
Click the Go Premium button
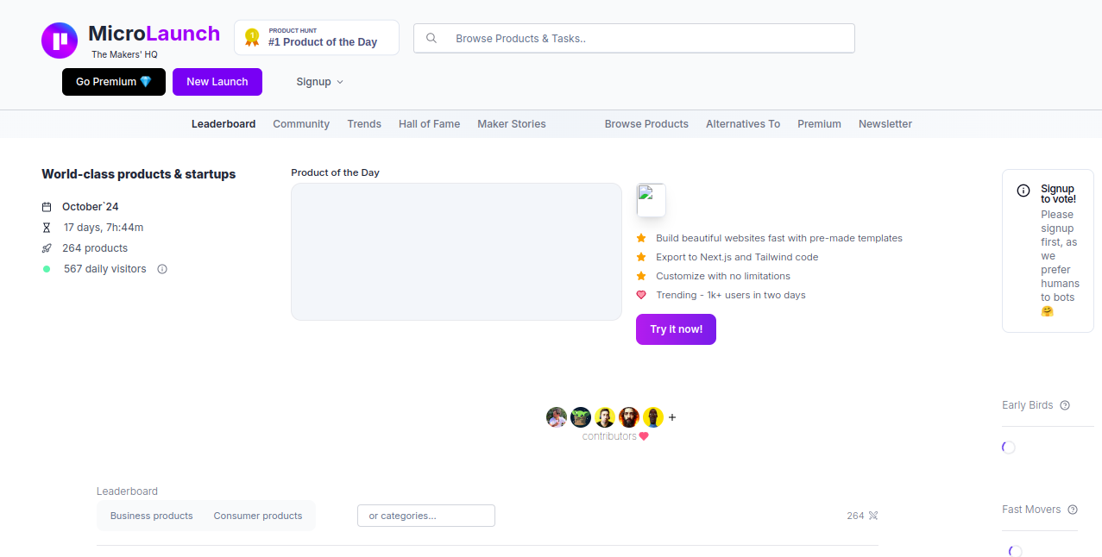click(x=114, y=82)
